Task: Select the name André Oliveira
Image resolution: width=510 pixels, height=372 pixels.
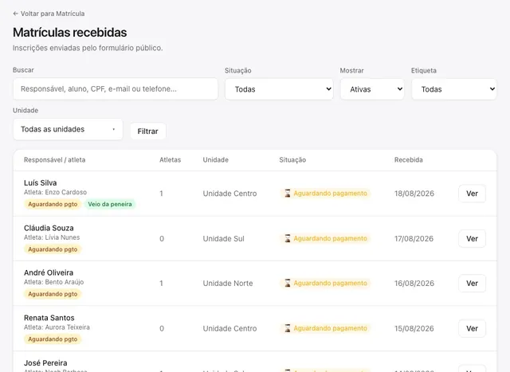Action: coord(49,272)
